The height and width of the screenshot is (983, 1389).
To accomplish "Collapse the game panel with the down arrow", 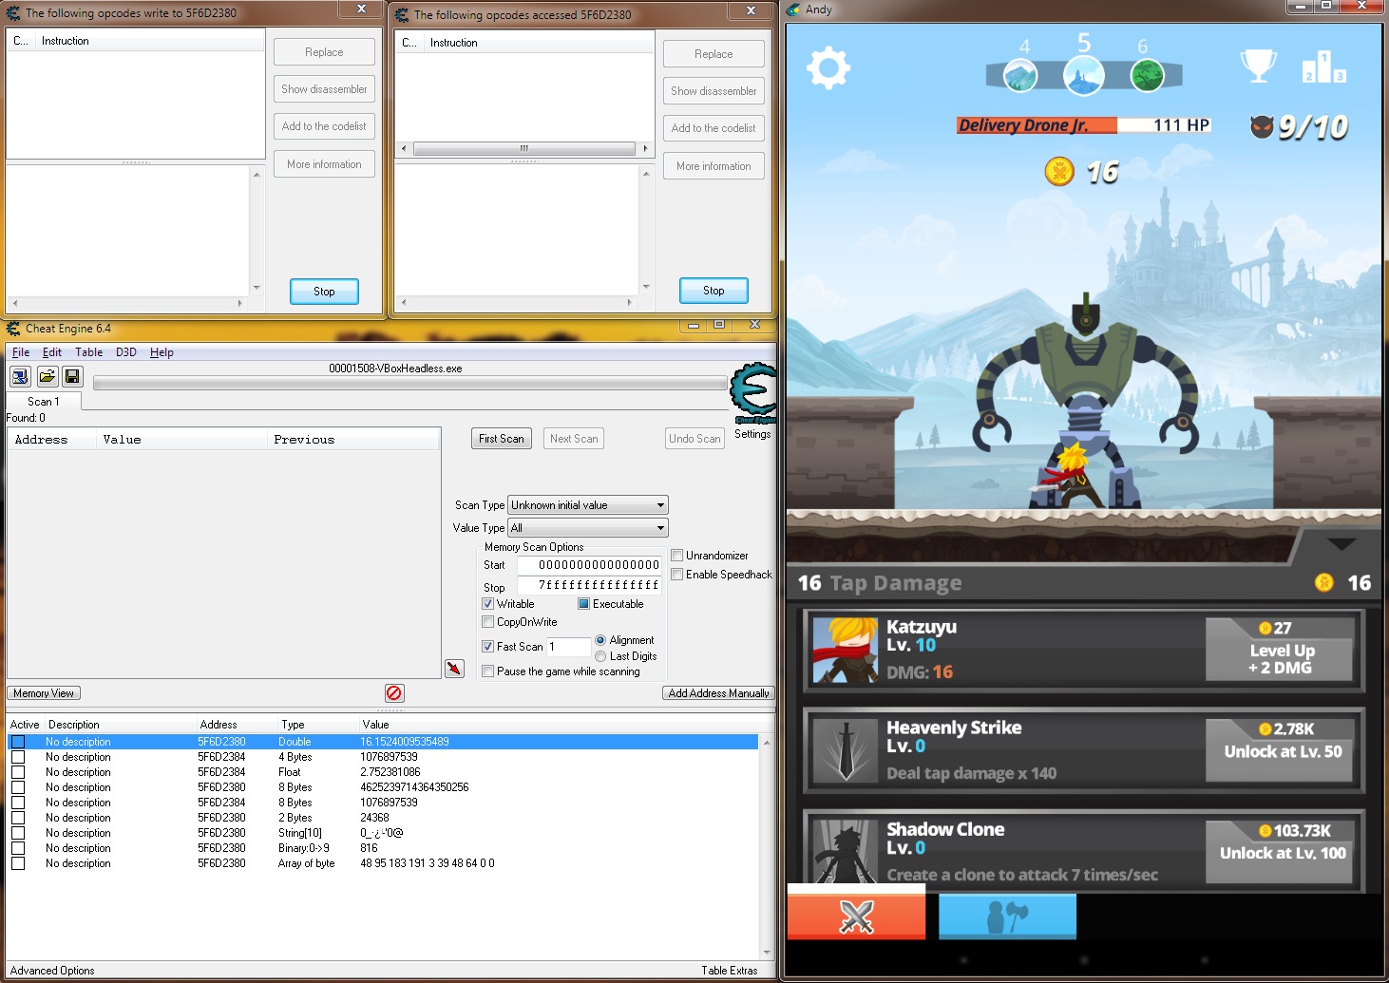I will click(x=1341, y=545).
